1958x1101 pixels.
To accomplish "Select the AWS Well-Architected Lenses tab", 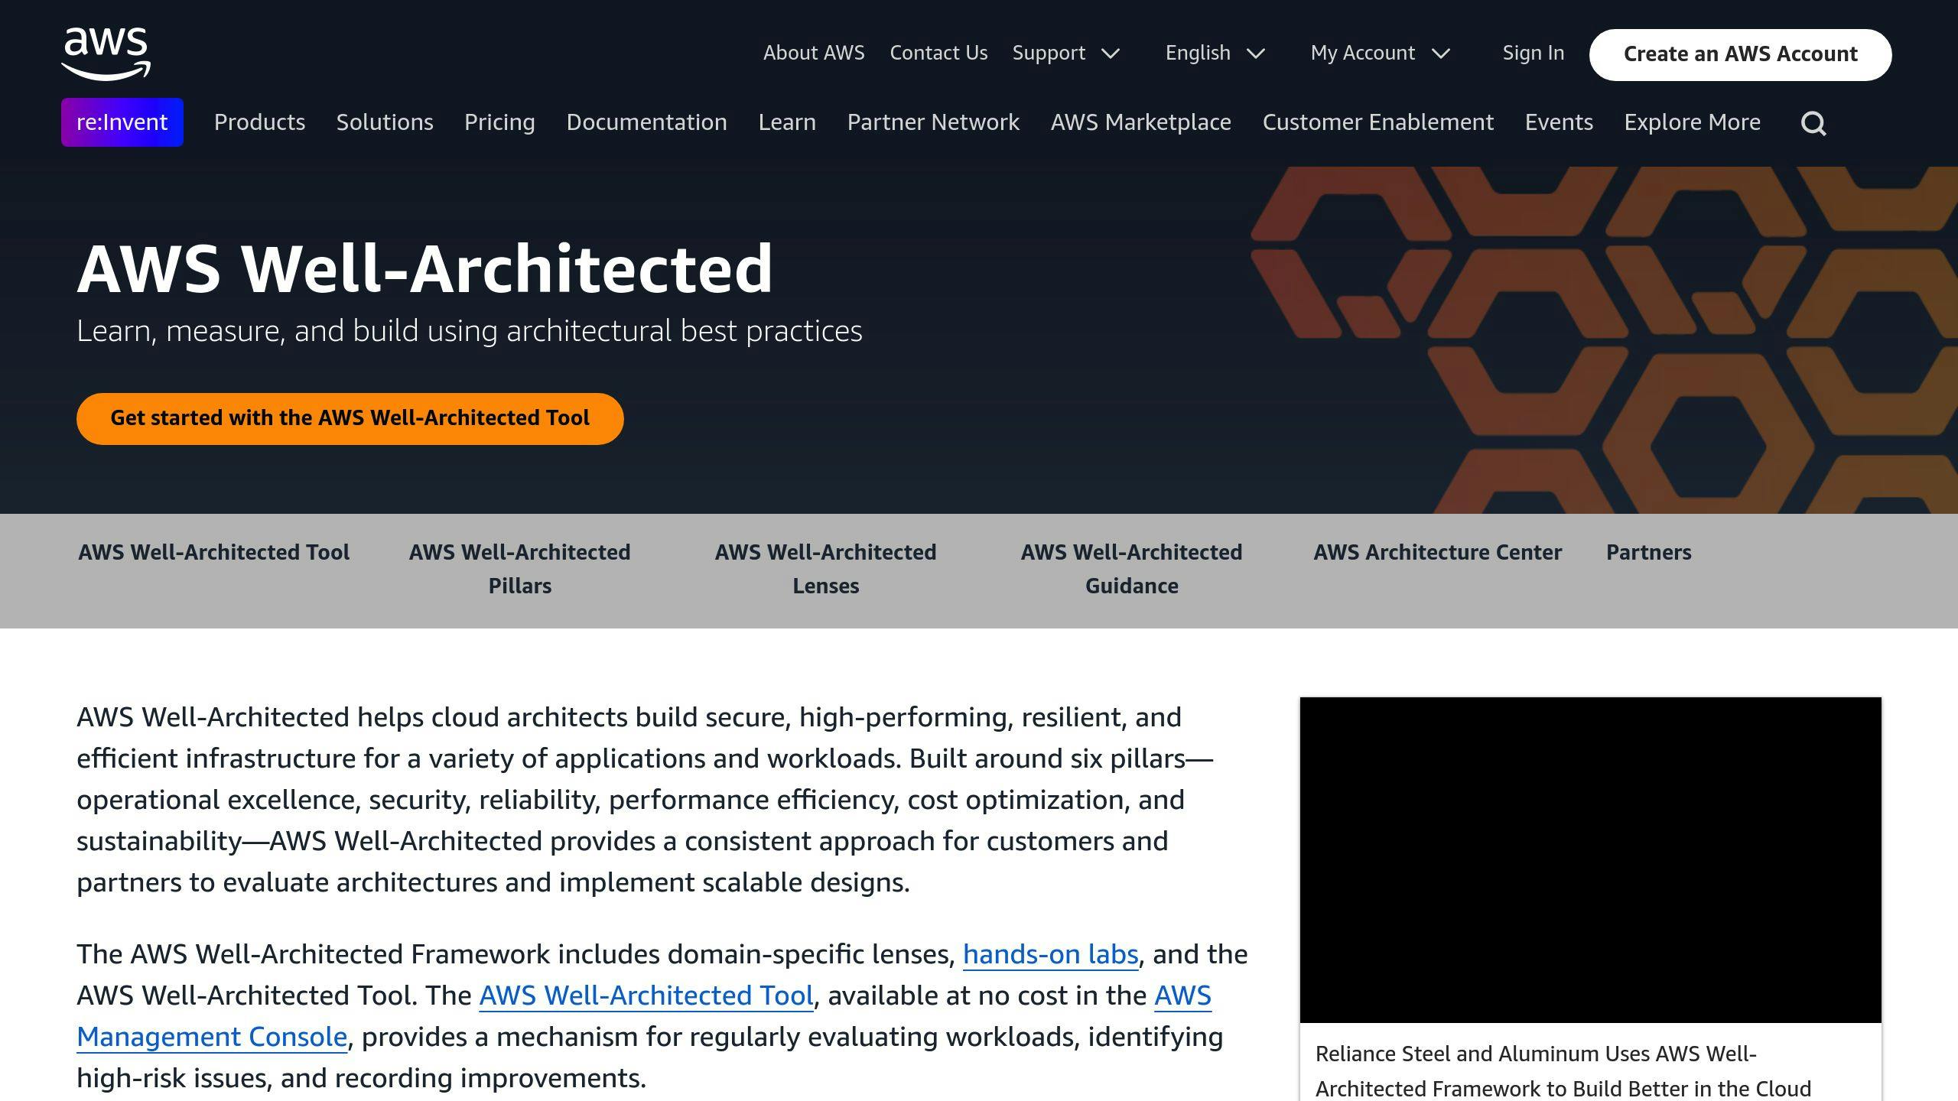I will pyautogui.click(x=826, y=569).
